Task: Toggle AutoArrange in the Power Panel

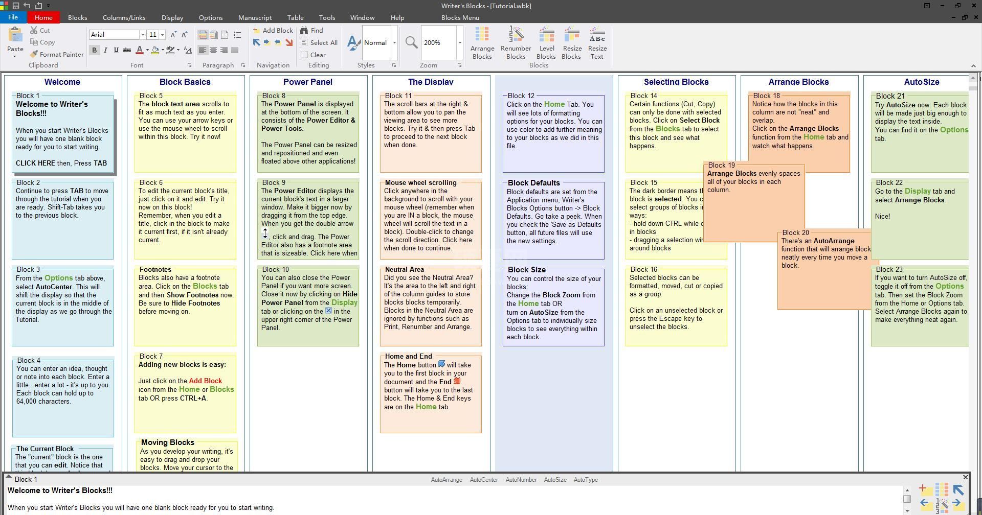Action: 447,480
